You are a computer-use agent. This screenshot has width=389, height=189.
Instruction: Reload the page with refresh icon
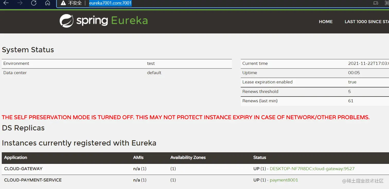[x=34, y=3]
